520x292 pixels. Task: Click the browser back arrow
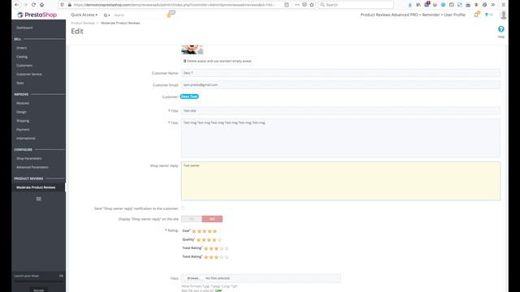point(17,5)
